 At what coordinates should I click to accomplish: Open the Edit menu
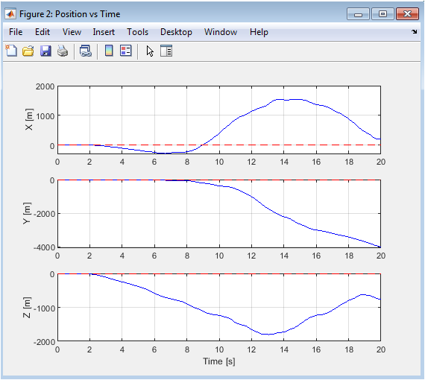(42, 32)
